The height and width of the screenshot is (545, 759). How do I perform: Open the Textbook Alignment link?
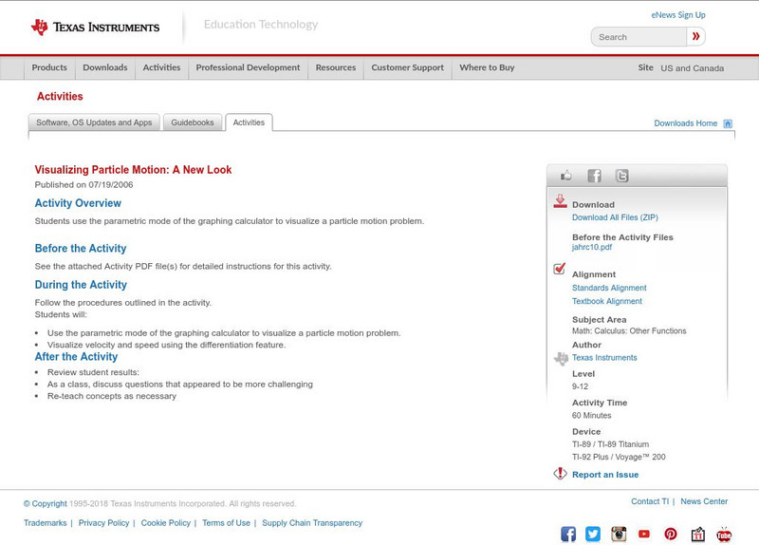(x=607, y=301)
